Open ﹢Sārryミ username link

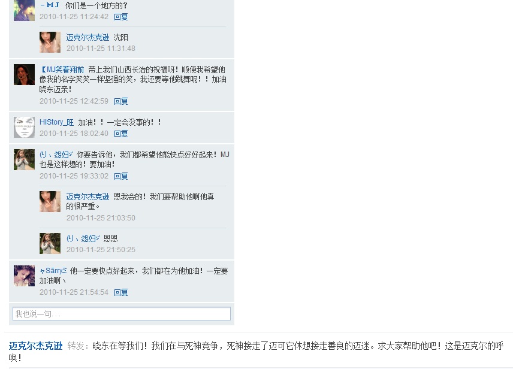53,271
